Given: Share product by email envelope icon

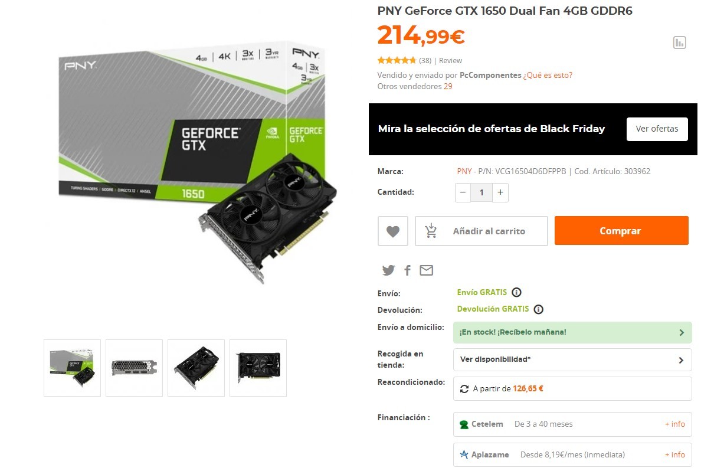Looking at the screenshot, I should [x=426, y=270].
